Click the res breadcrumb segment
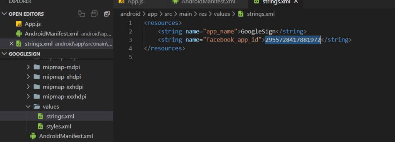 coord(203,14)
